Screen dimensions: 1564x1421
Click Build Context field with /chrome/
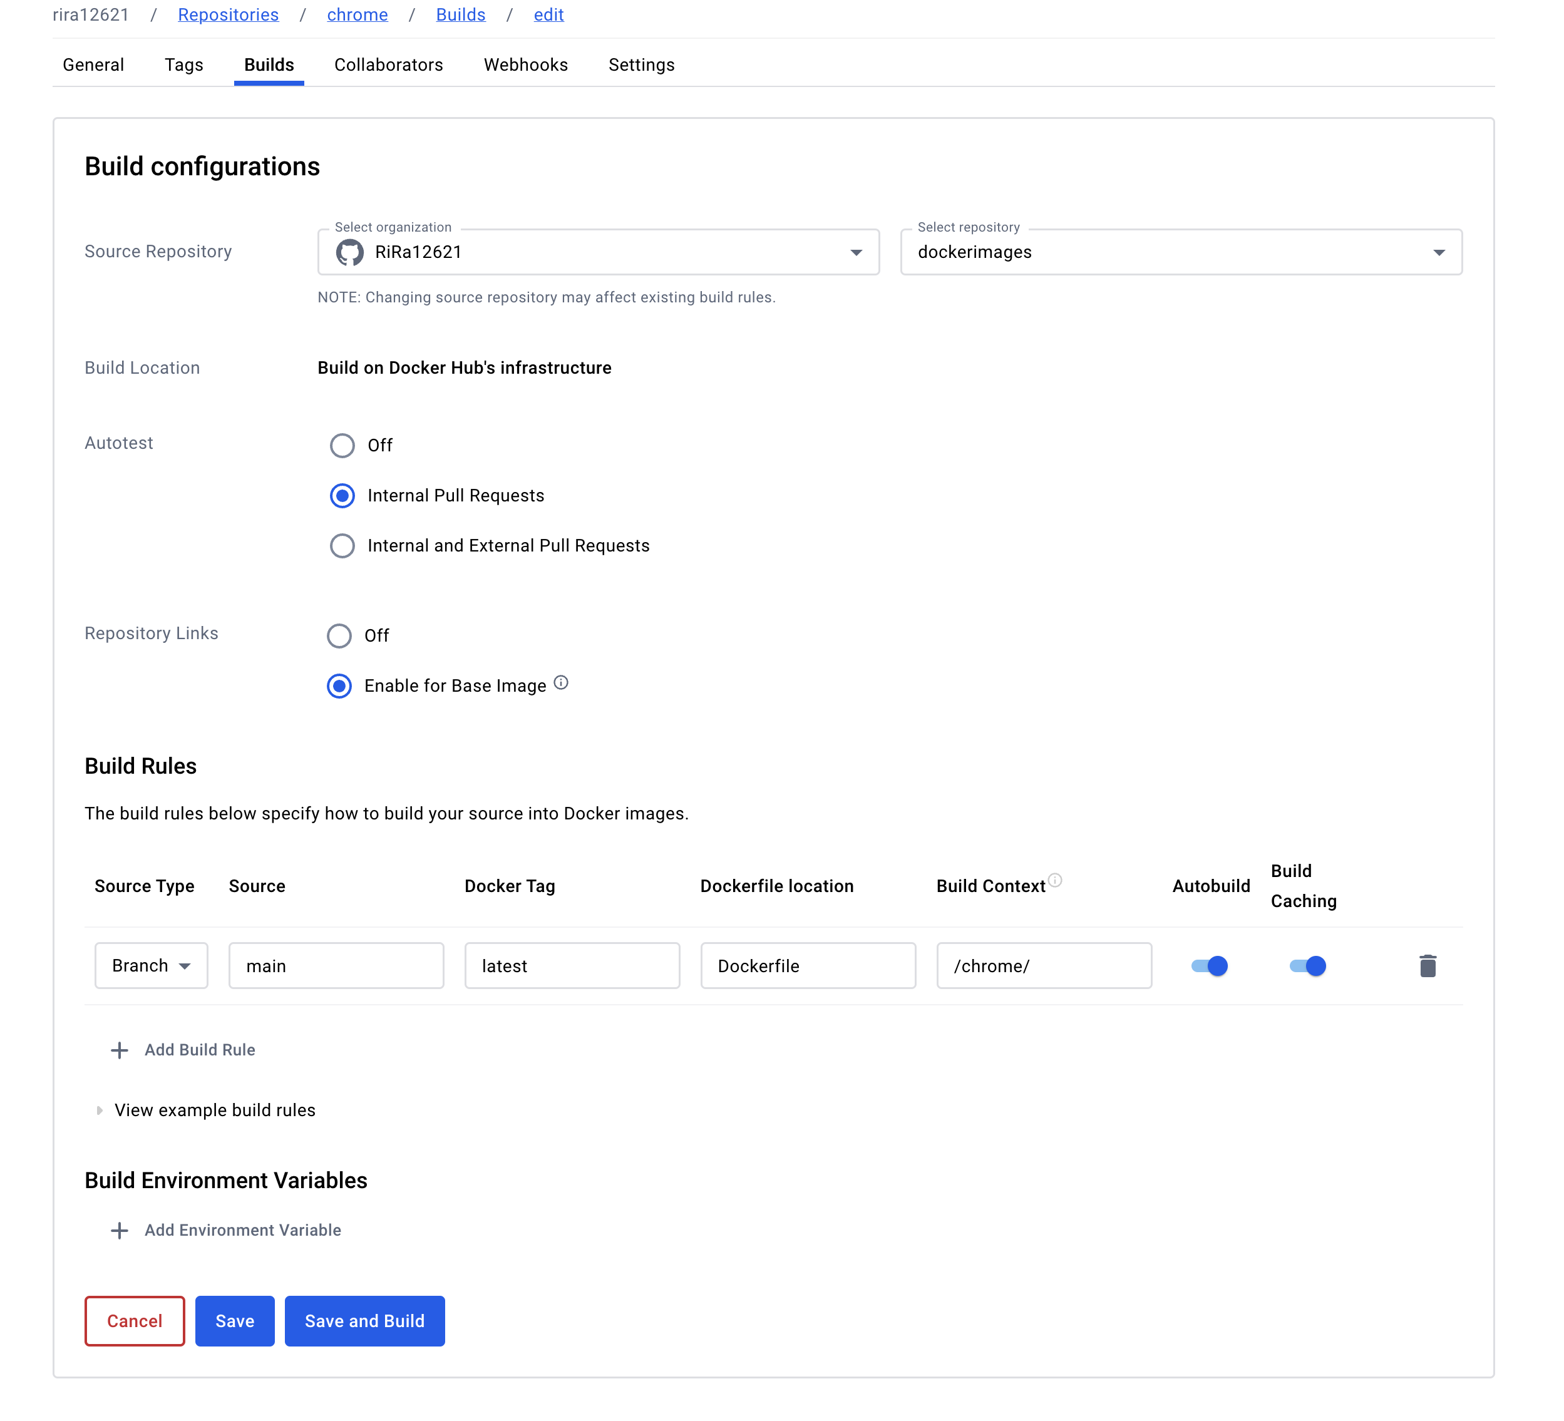coord(1044,966)
